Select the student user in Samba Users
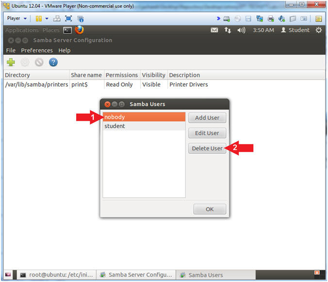The height and width of the screenshot is (282, 328). coord(144,126)
